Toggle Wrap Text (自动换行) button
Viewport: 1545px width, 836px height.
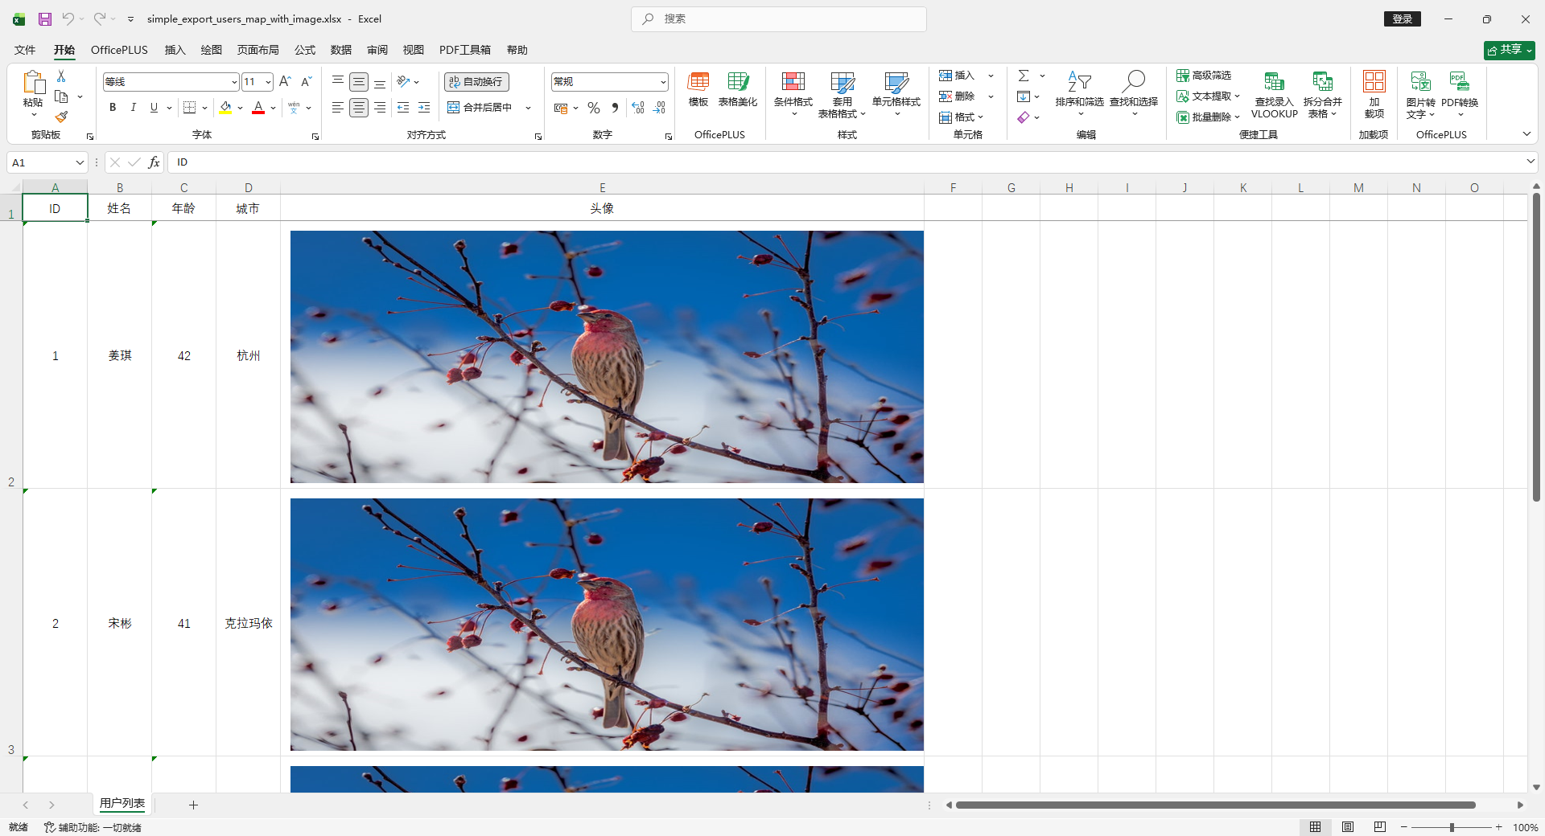[476, 82]
